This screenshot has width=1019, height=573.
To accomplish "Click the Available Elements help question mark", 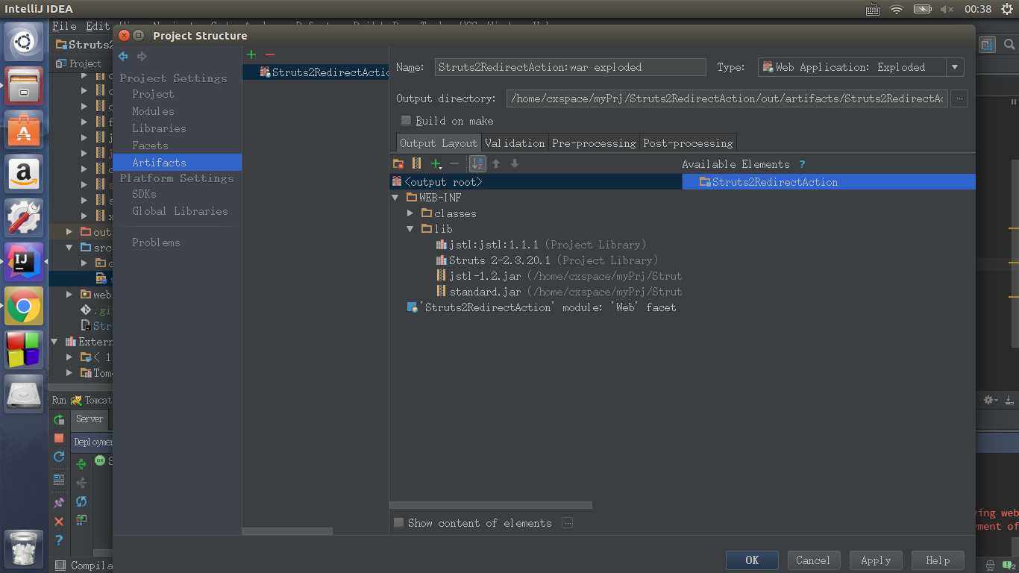I will (x=802, y=164).
